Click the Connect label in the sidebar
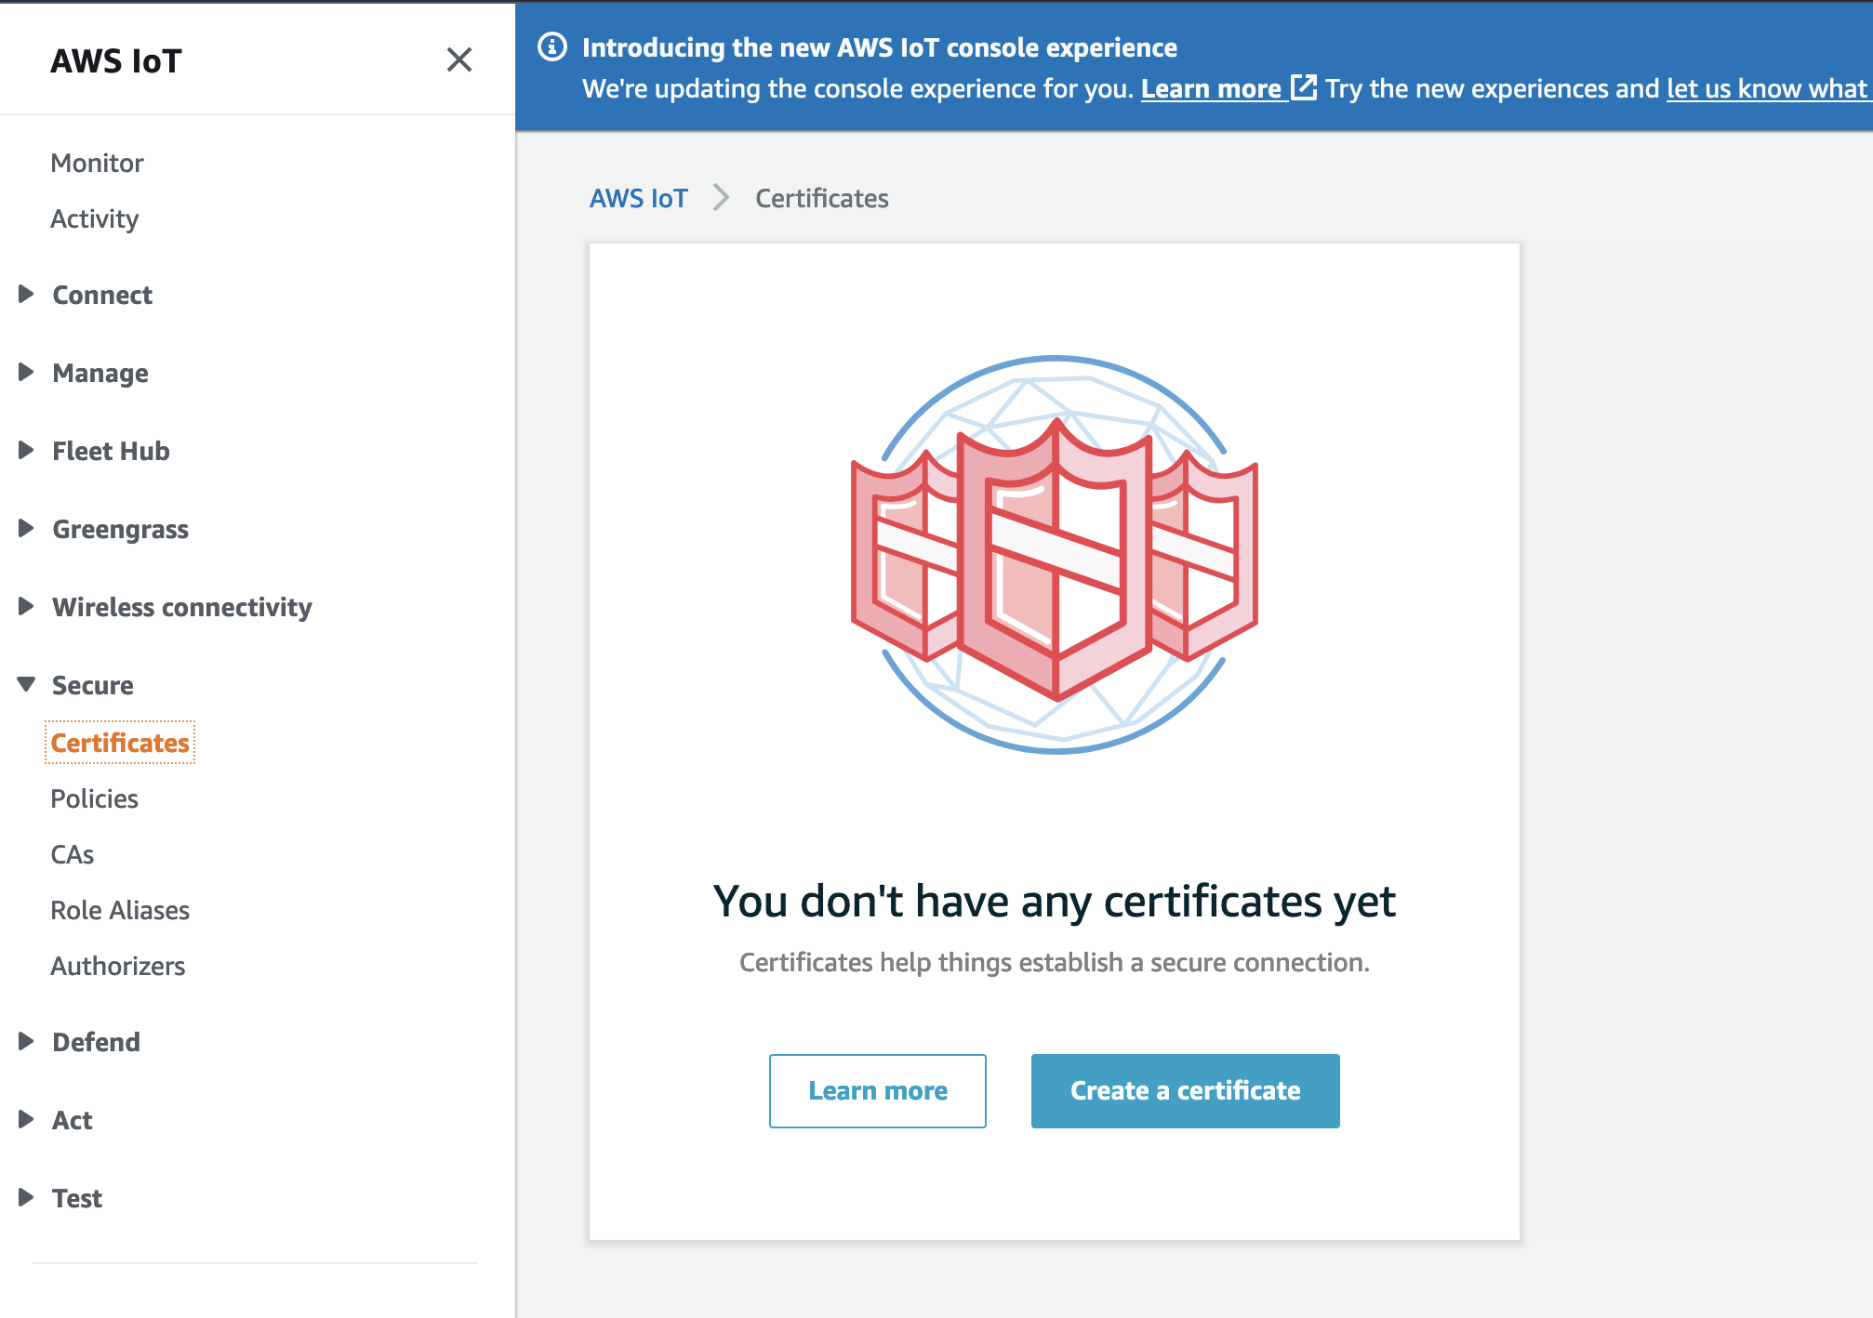 click(x=102, y=295)
